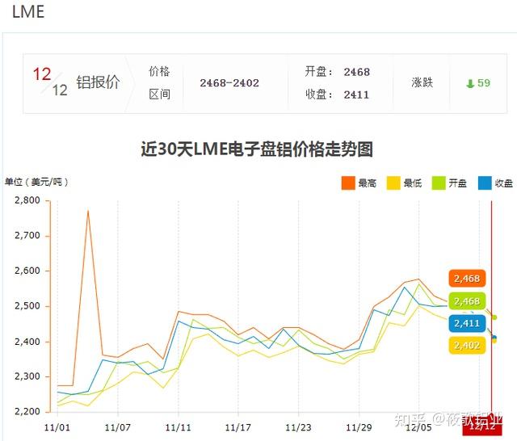Click the unit label 单位（美元/吨）

click(x=36, y=182)
